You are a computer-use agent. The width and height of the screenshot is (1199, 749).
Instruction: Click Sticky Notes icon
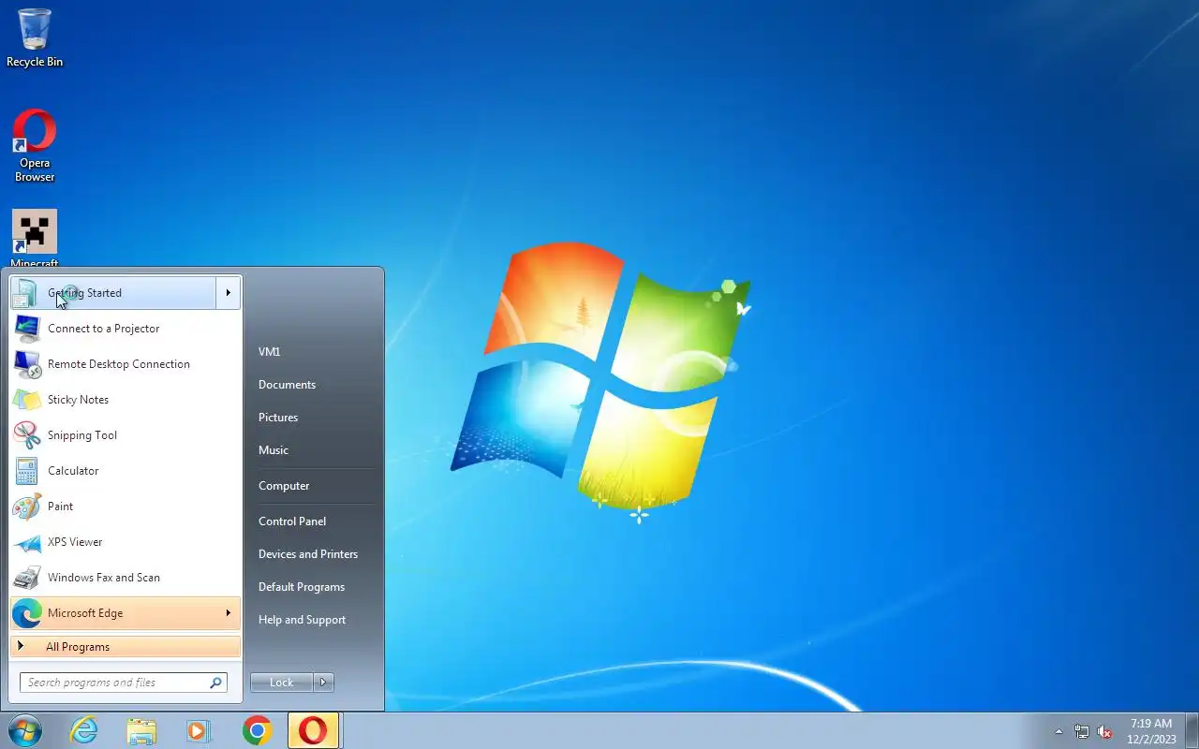[x=27, y=400]
